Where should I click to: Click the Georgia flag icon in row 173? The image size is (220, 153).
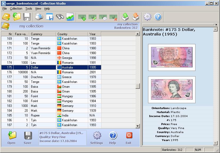(59, 58)
